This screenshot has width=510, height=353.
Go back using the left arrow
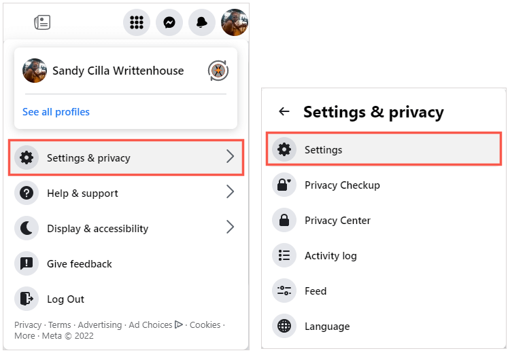coord(284,112)
